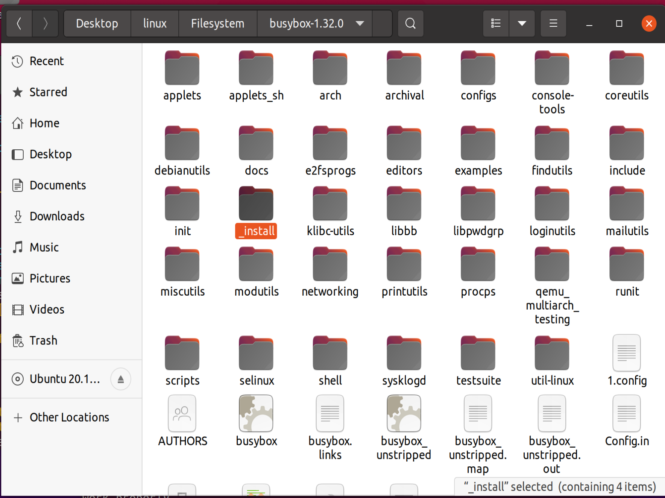The width and height of the screenshot is (665, 498).
Task: Select the examples folder
Action: (x=478, y=151)
